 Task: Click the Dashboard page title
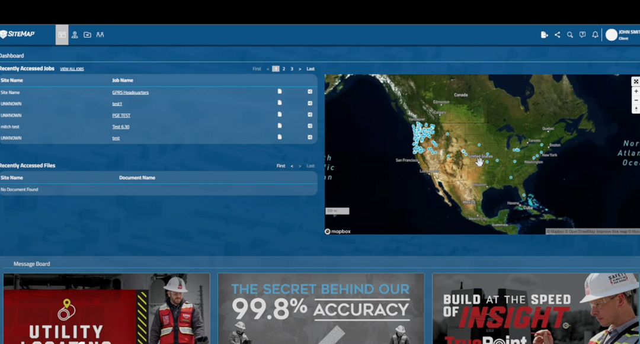tap(12, 56)
